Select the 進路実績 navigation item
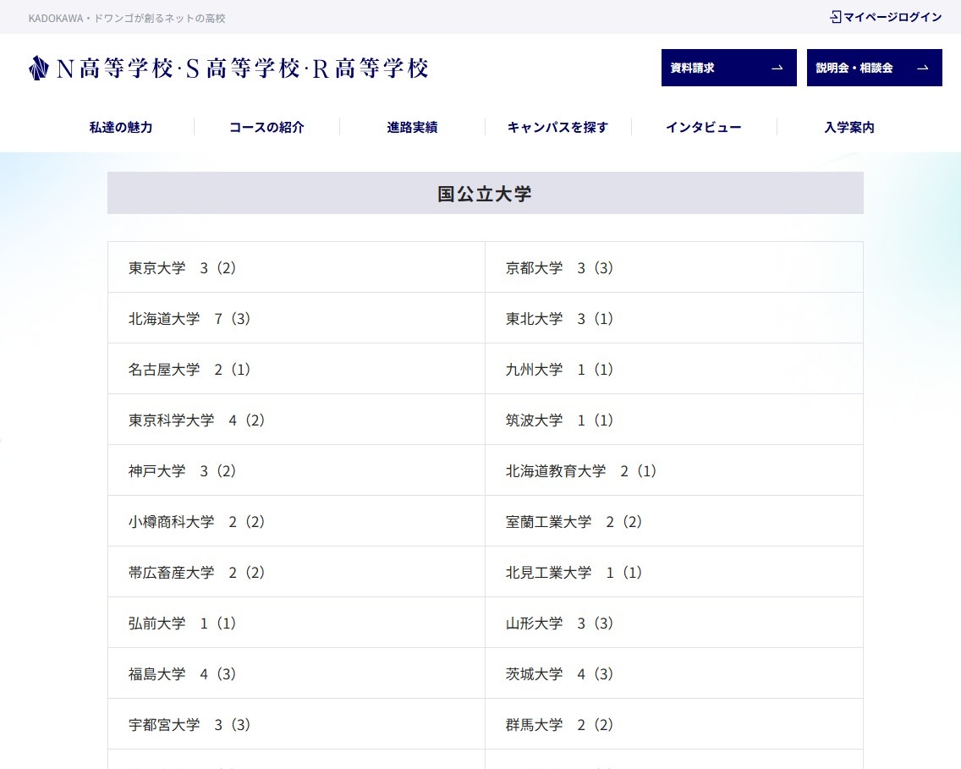Viewport: 961px width, 769px height. (411, 127)
